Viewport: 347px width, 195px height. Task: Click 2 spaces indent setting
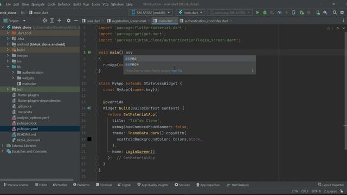pos(330,191)
